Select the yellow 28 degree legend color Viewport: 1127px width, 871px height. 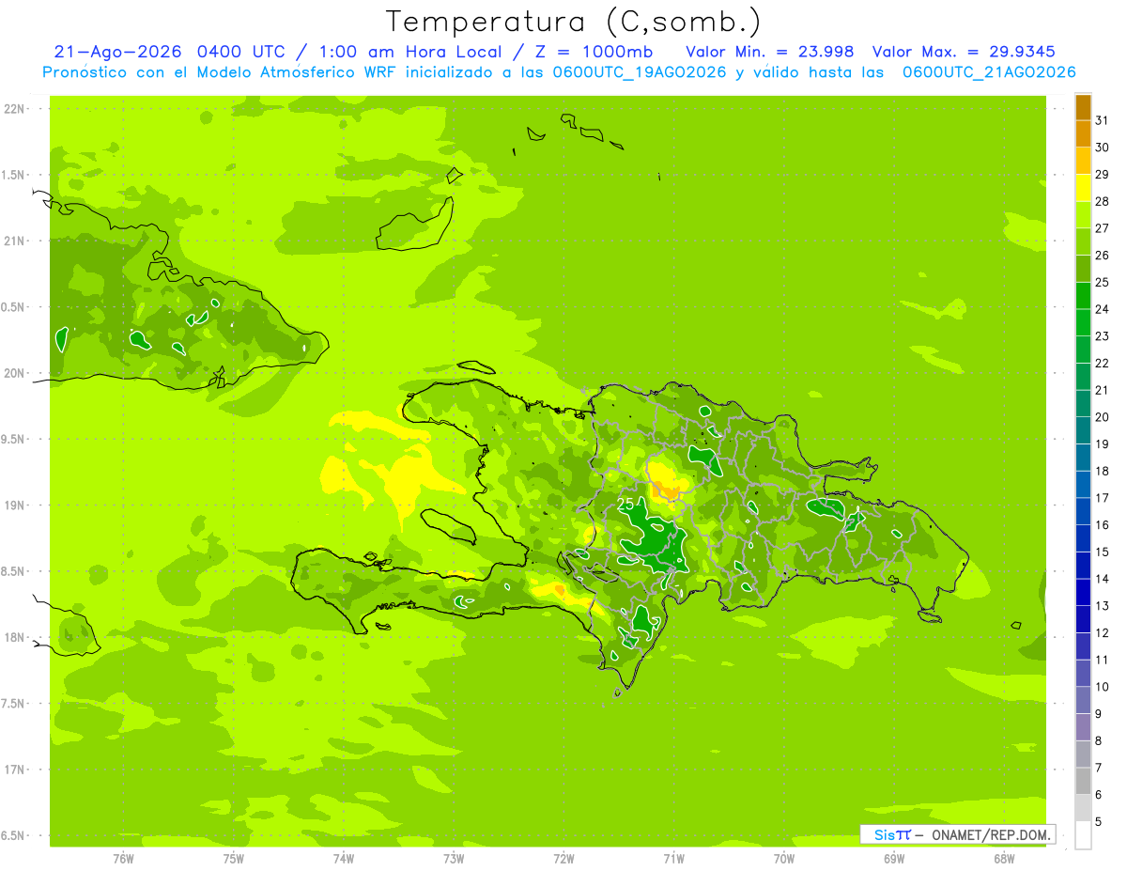click(1083, 188)
